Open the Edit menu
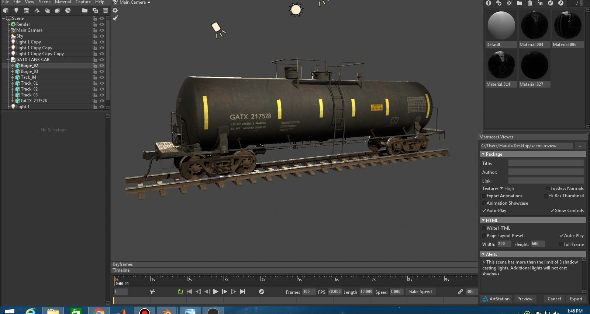Viewport: 590px width, 314px height. point(17,2)
